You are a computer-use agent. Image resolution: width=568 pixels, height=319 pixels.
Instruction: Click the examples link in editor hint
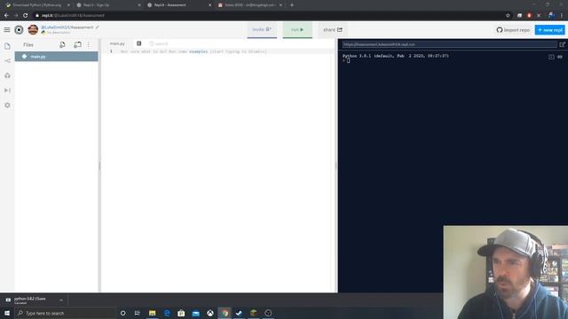(199, 51)
